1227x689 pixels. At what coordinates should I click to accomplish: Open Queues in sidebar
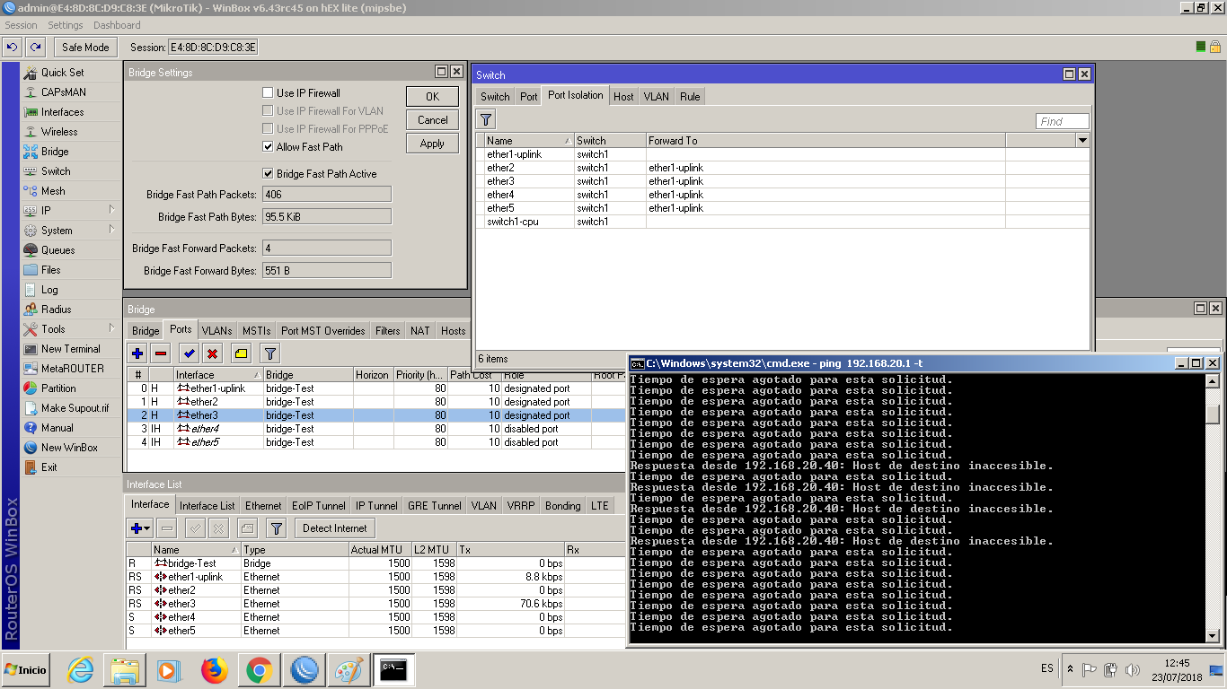[x=57, y=250]
